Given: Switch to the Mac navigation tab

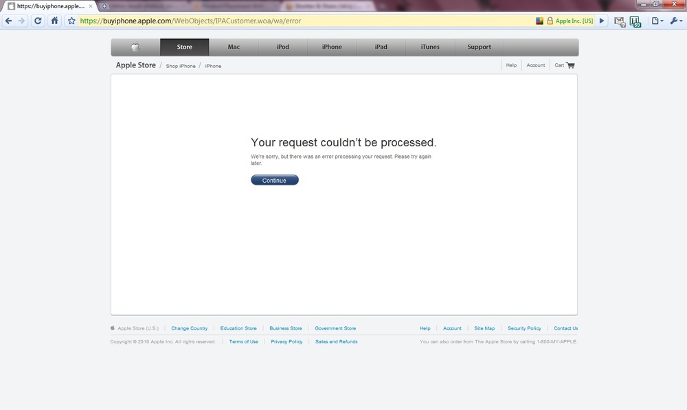Looking at the screenshot, I should pos(234,47).
